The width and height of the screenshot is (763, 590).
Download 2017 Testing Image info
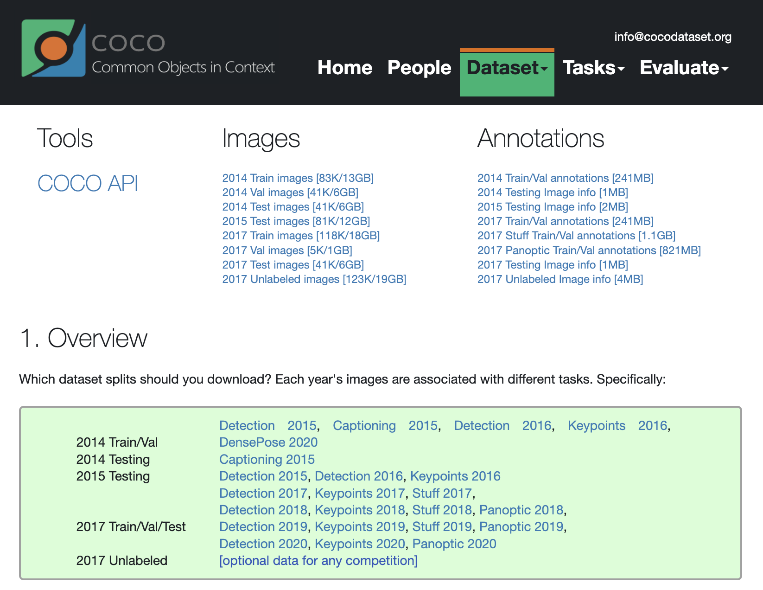point(553,264)
